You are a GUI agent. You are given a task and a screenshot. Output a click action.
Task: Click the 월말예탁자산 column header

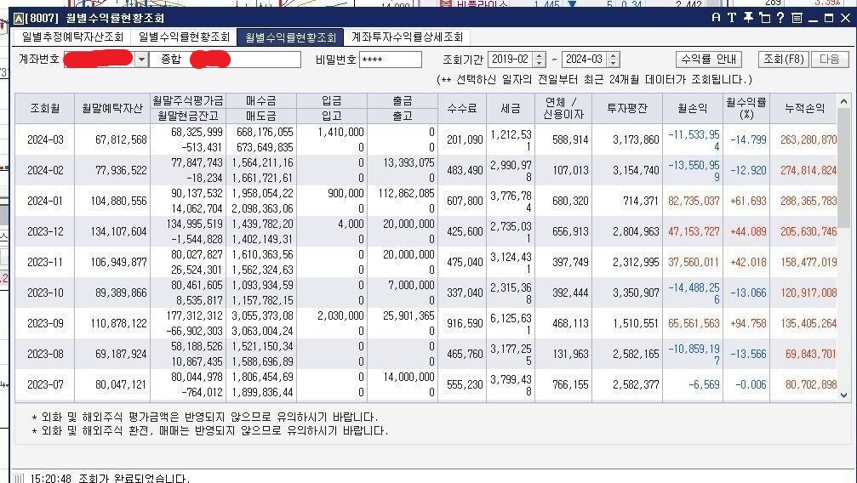pyautogui.click(x=112, y=108)
